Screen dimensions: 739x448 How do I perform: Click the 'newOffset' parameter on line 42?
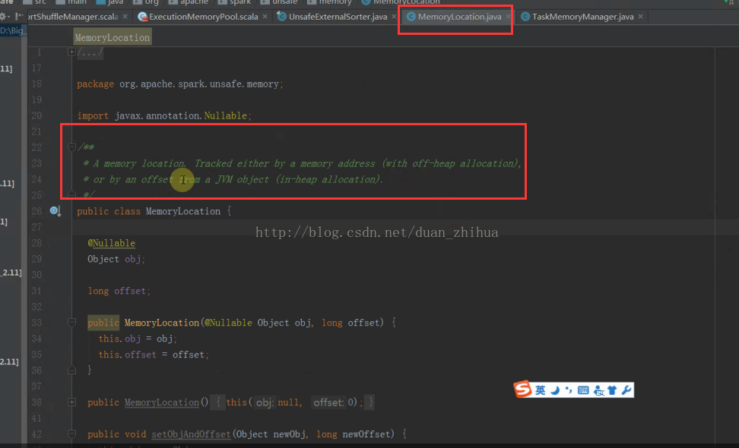click(x=366, y=434)
